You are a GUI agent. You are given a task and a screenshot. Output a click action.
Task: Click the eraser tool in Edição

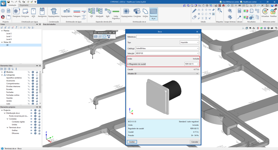click(x=194, y=17)
